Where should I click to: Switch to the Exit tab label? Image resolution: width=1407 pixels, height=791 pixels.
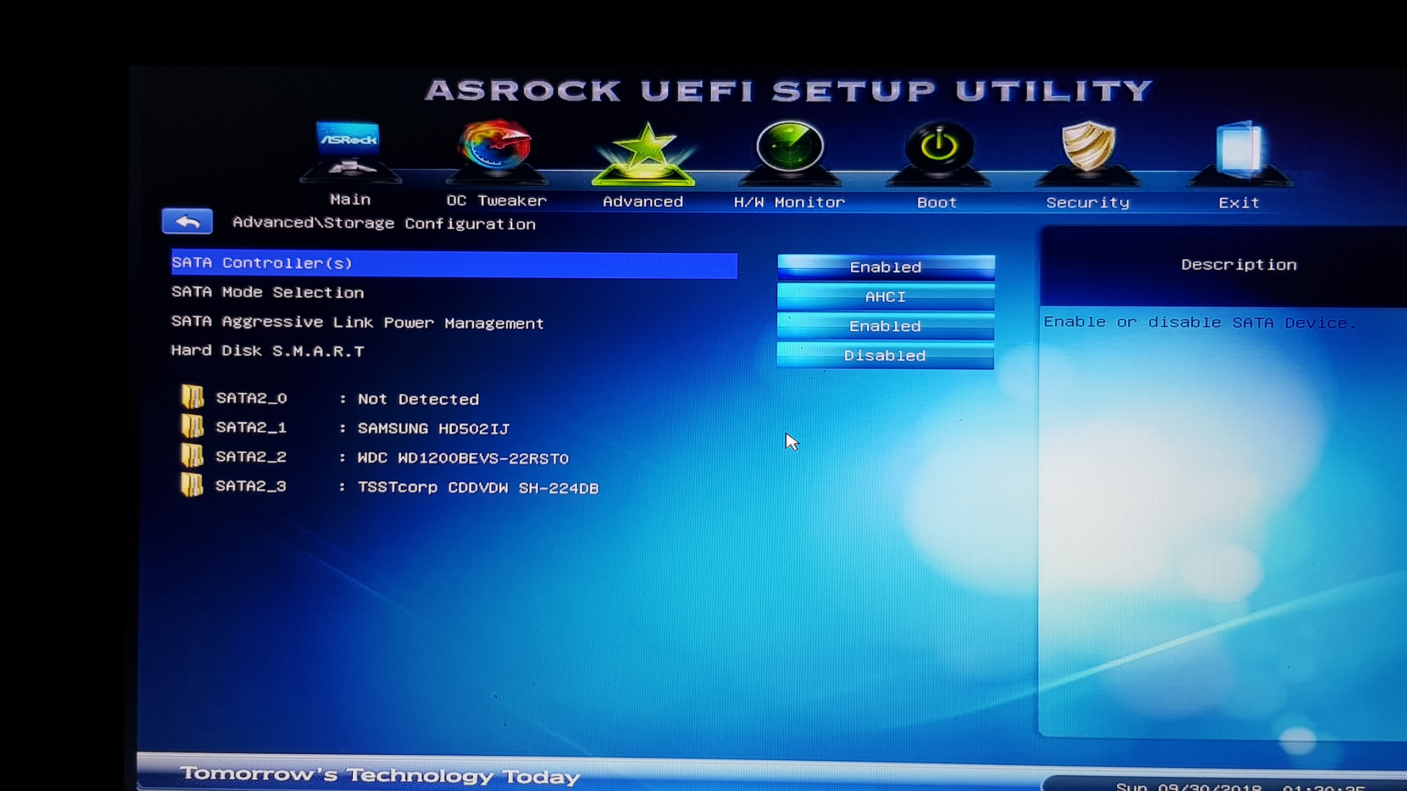click(x=1239, y=203)
